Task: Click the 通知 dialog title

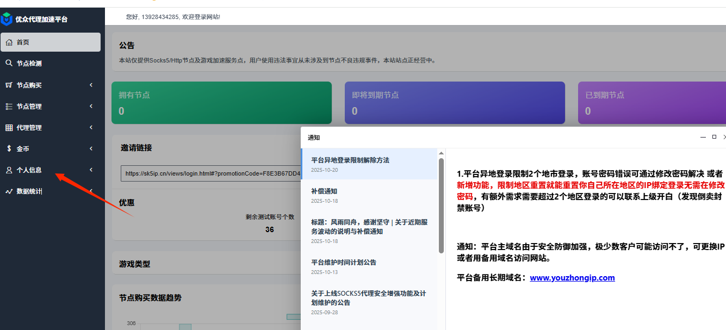Action: point(314,138)
